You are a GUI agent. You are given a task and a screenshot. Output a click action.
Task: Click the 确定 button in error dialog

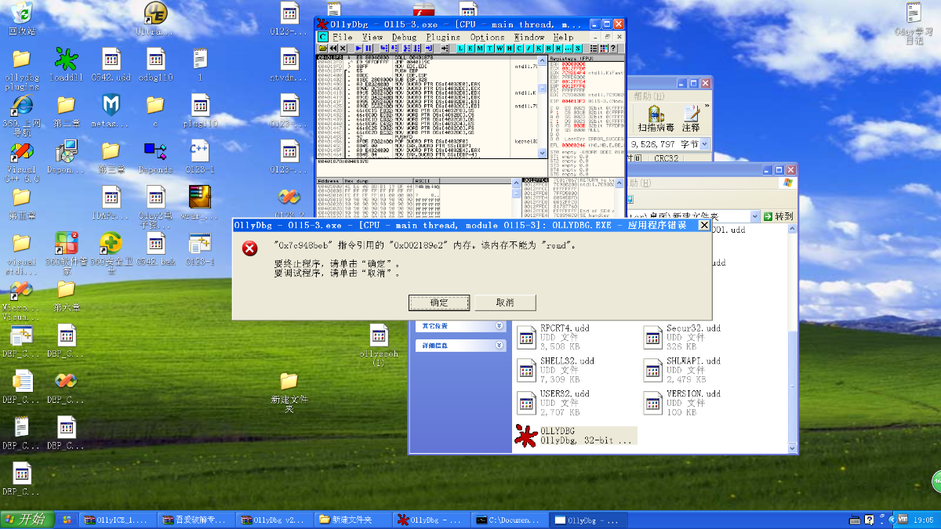tap(439, 303)
